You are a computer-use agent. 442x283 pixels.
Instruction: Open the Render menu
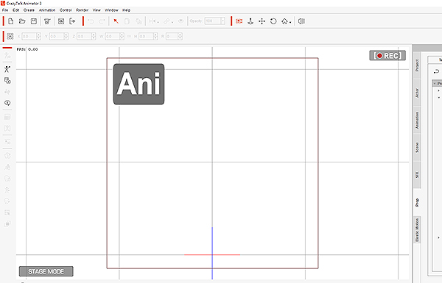(83, 10)
